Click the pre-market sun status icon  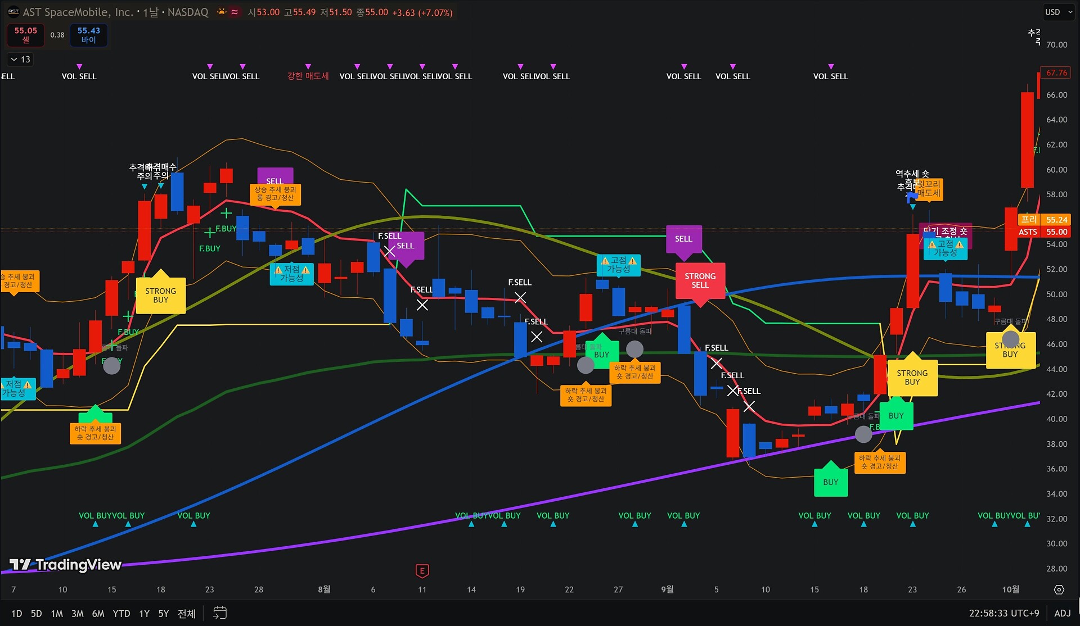(222, 12)
